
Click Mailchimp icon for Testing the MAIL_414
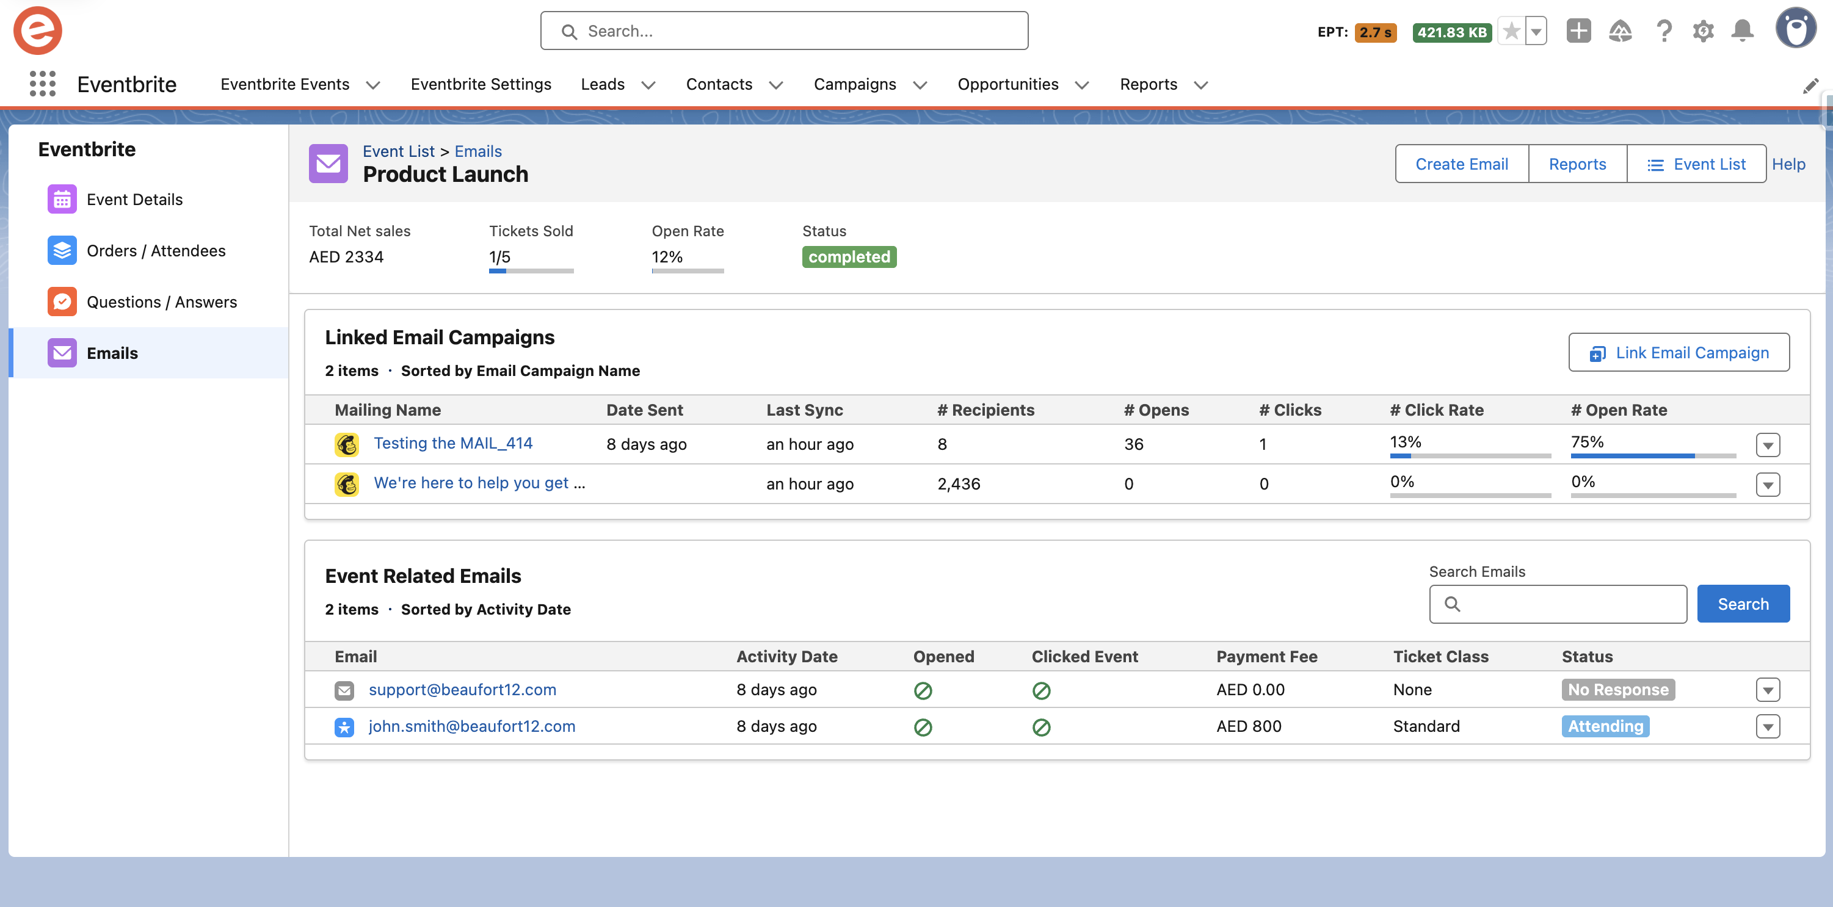coord(347,444)
